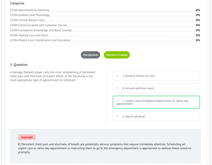Click the Categories heading
Screen dimensions: 212x165
tap(17, 3)
